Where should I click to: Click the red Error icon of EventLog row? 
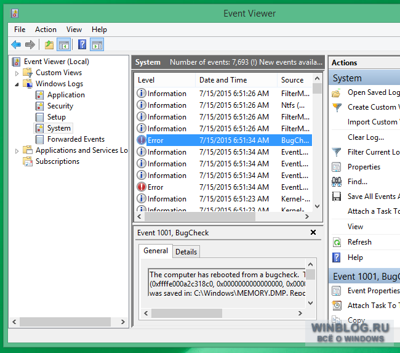142,187
